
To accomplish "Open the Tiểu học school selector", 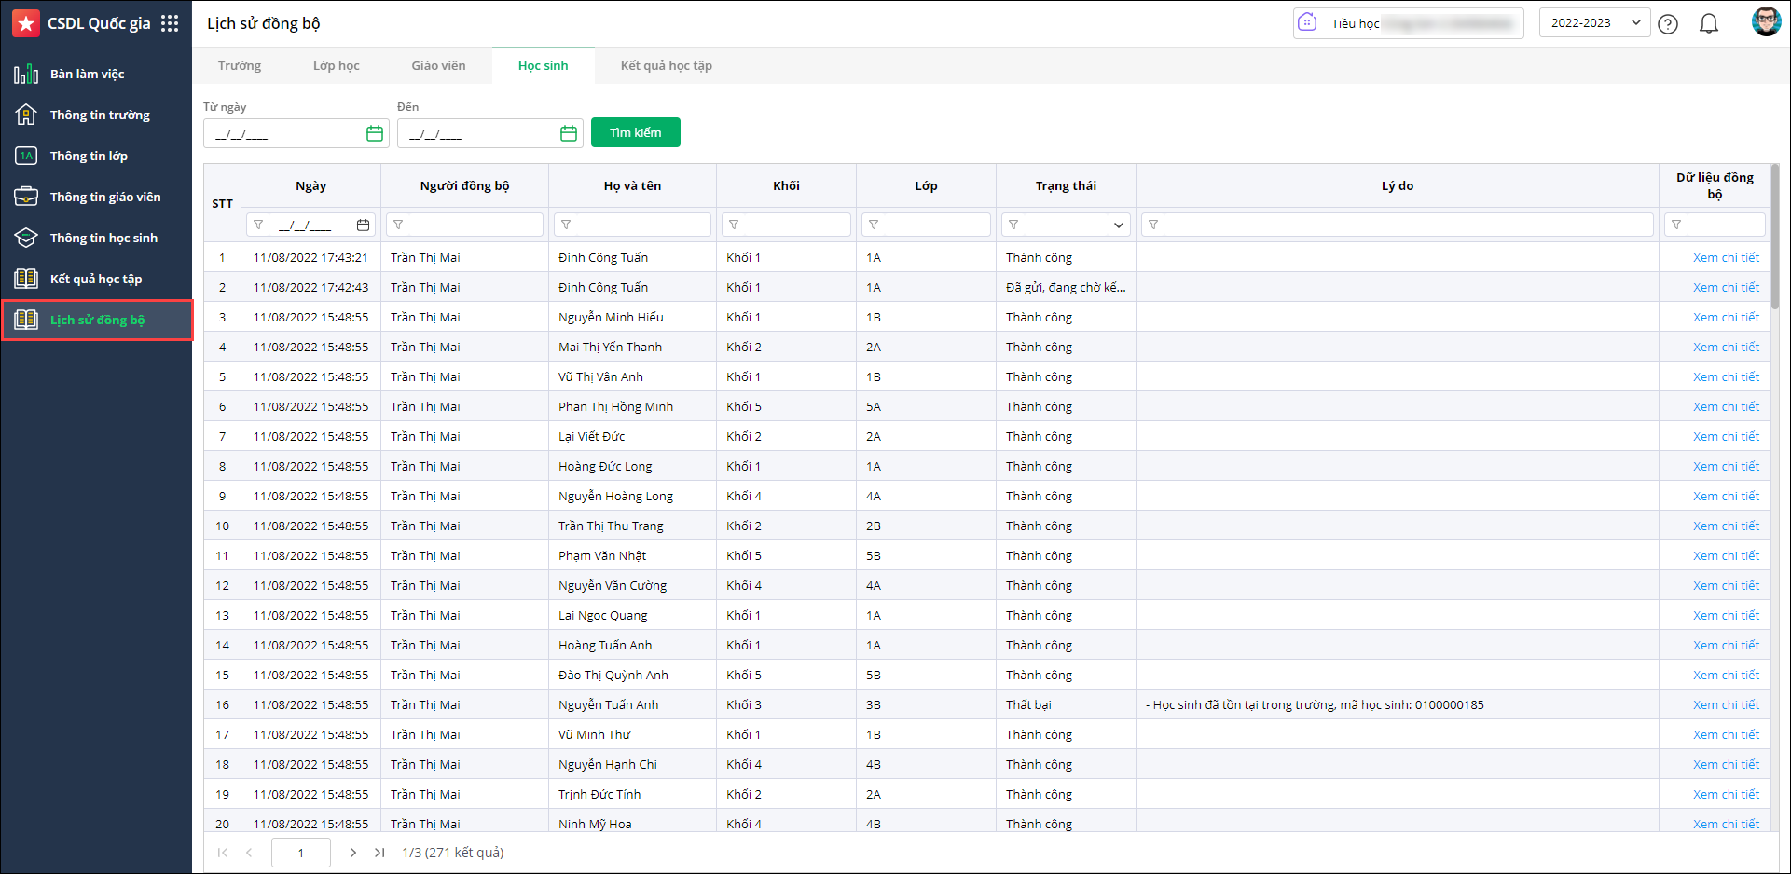I will pos(1408,23).
